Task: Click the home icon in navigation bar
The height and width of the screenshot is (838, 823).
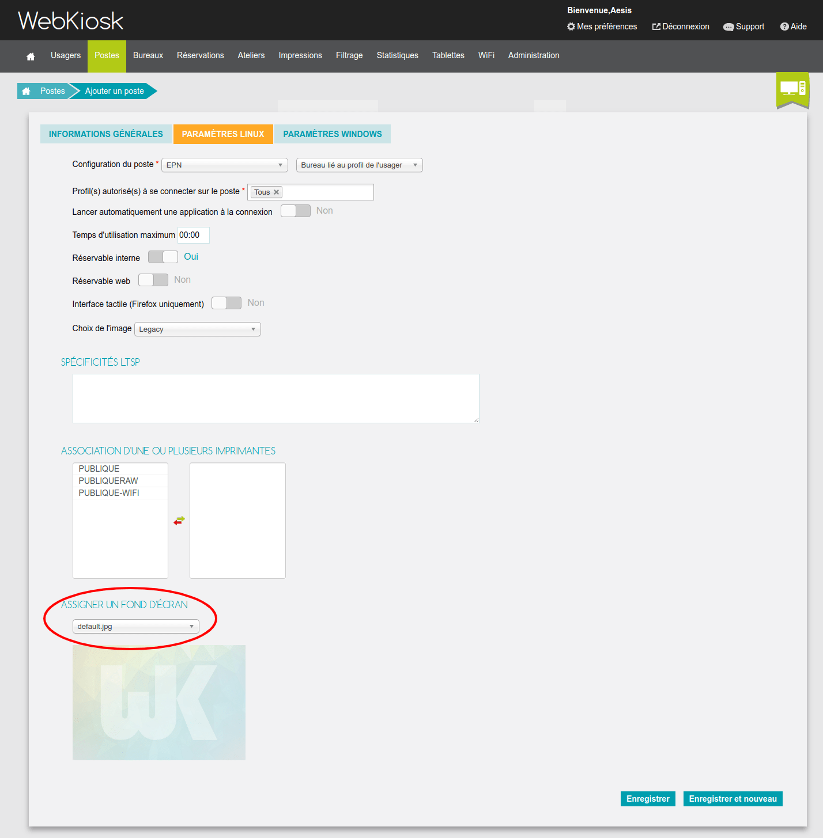Action: [x=31, y=56]
